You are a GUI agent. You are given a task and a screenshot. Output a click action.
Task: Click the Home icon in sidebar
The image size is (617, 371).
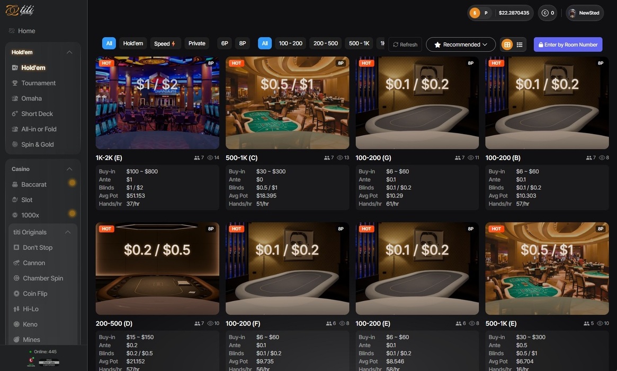click(12, 31)
